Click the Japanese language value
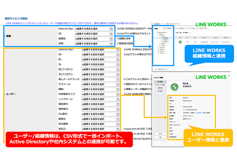This screenshot has width=237, height=162. pos(186,98)
